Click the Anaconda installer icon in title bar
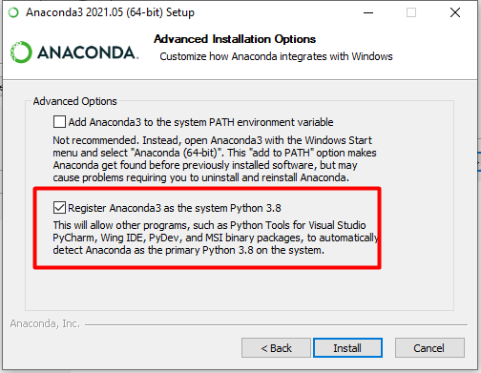481x373 pixels. [x=13, y=12]
